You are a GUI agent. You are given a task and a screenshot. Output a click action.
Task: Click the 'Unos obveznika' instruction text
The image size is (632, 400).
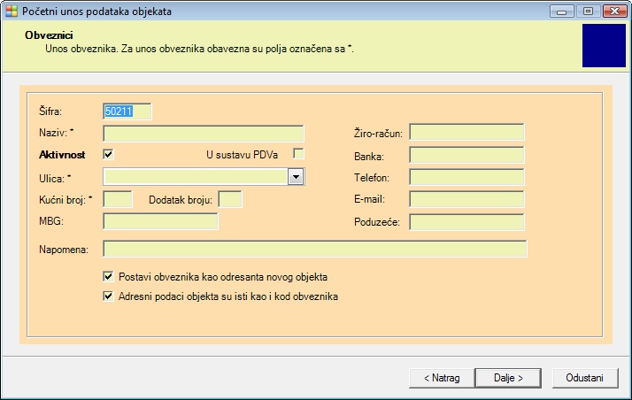[x=199, y=49]
